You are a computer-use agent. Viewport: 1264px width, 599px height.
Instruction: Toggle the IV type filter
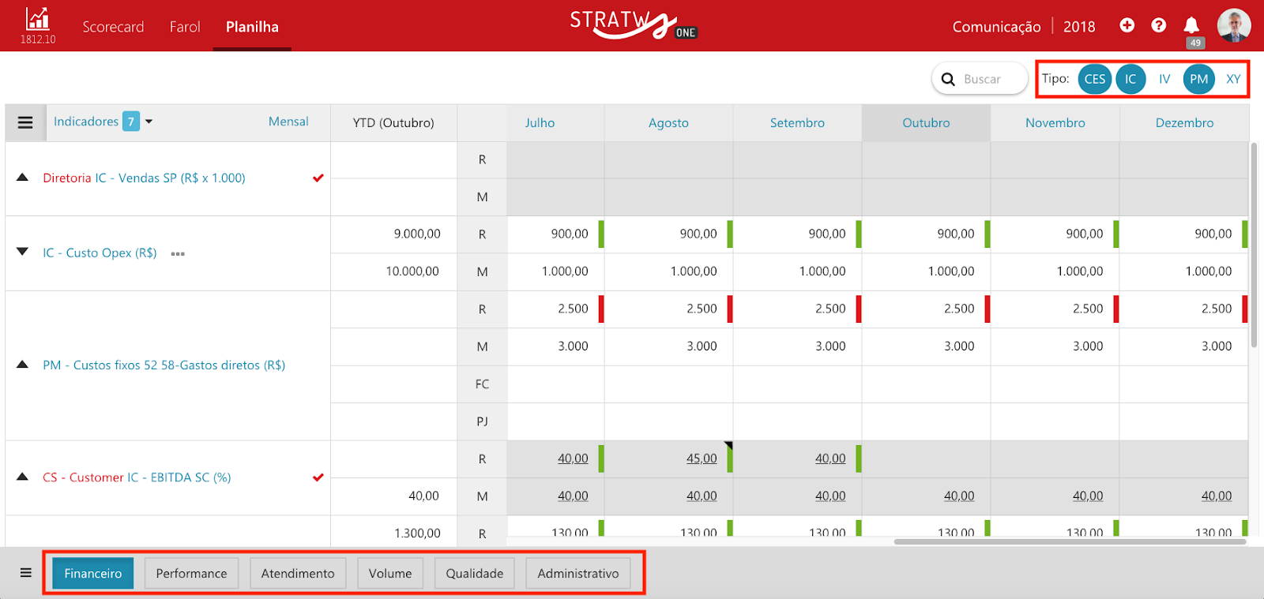(1164, 79)
